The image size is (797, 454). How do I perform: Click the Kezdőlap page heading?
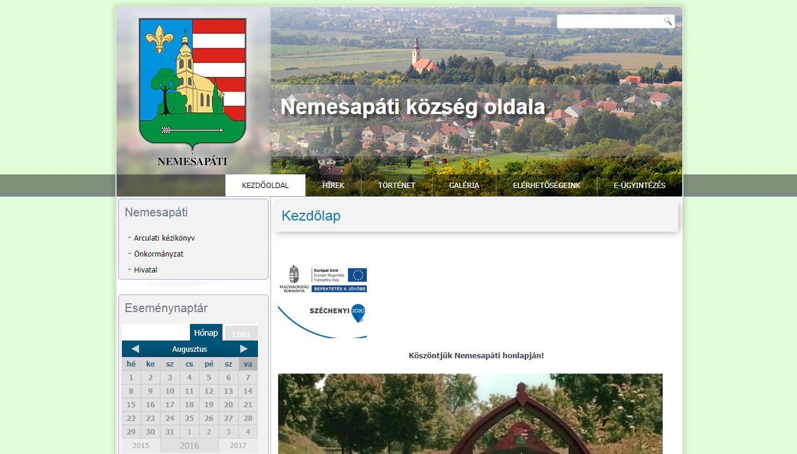pyautogui.click(x=311, y=216)
